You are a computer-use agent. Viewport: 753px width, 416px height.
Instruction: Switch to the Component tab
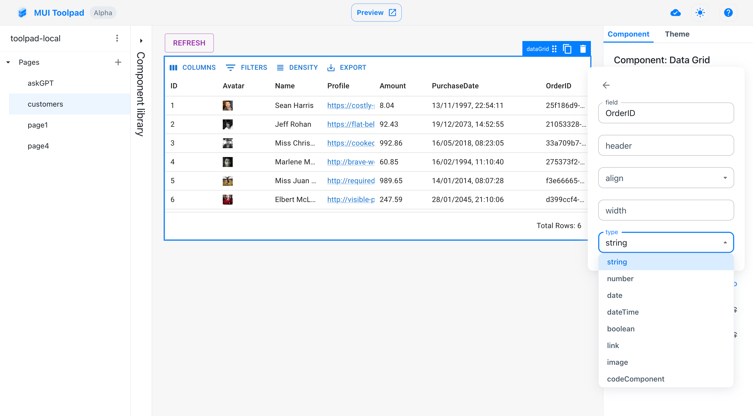point(628,34)
